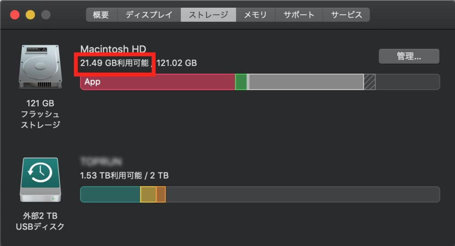The image size is (455, 246).
Task: Select the ストレージ tab
Action: coord(208,15)
